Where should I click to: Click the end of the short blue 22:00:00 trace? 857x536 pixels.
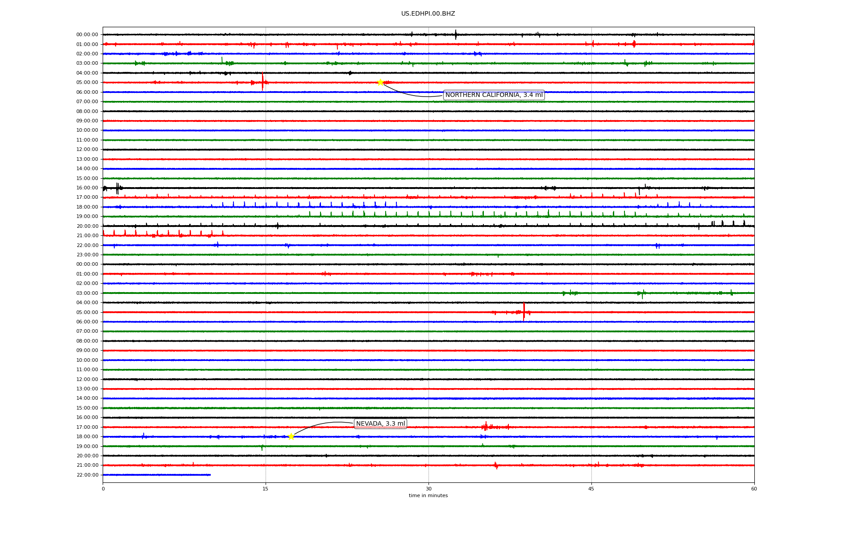(210, 475)
